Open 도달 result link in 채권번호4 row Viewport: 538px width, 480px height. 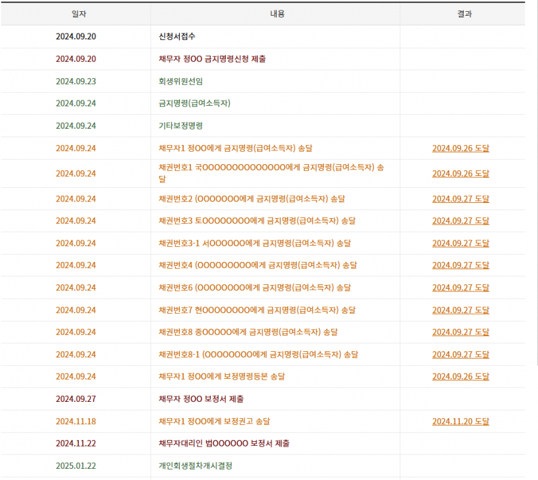[461, 265]
